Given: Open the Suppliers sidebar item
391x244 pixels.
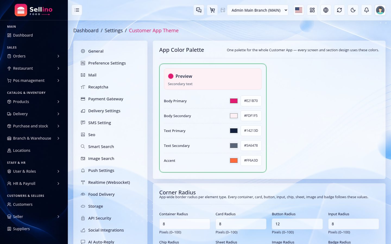Looking at the screenshot, I should click(34, 229).
